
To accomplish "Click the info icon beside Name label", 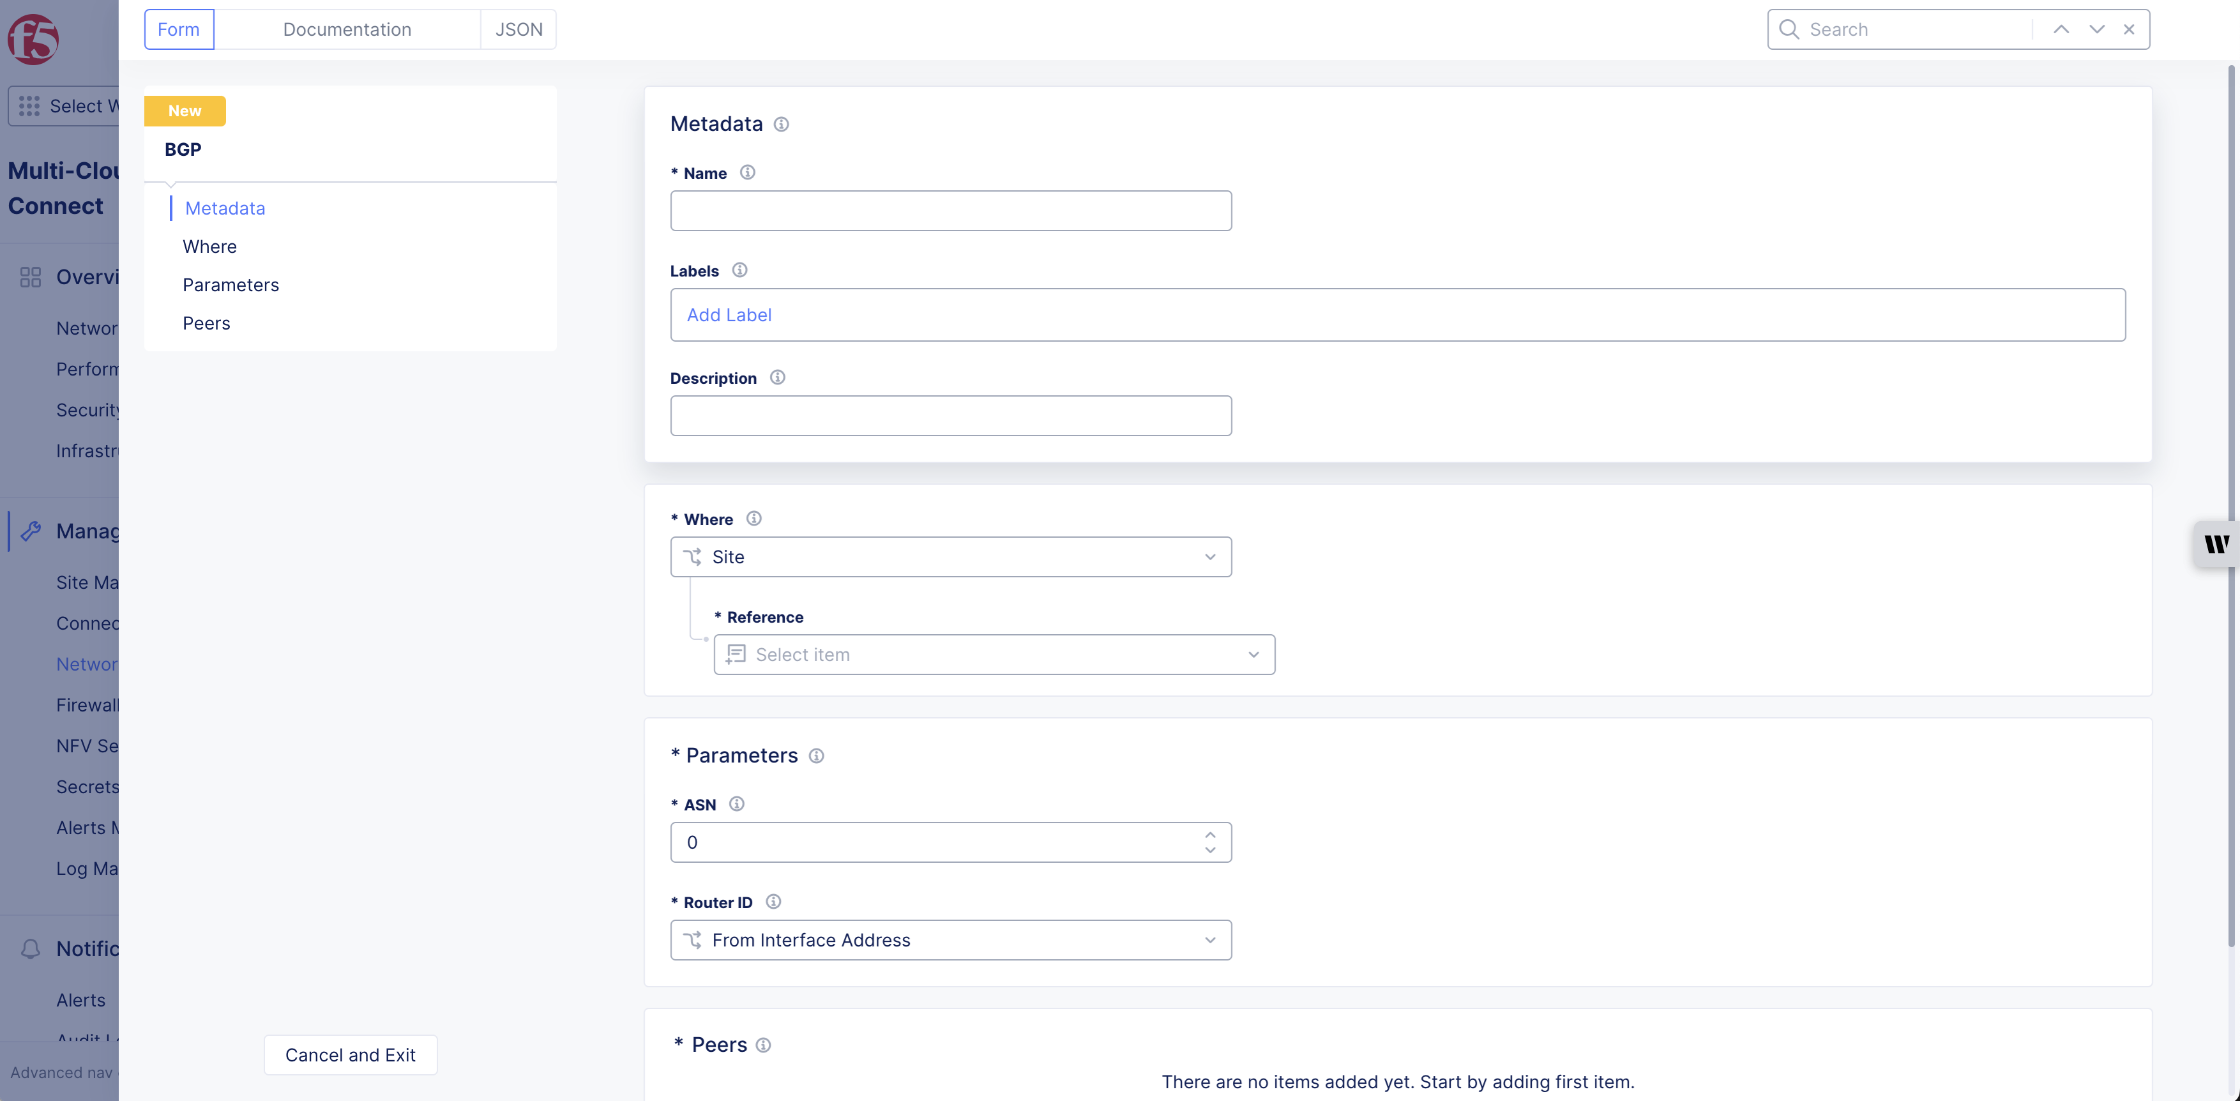I will tap(747, 172).
